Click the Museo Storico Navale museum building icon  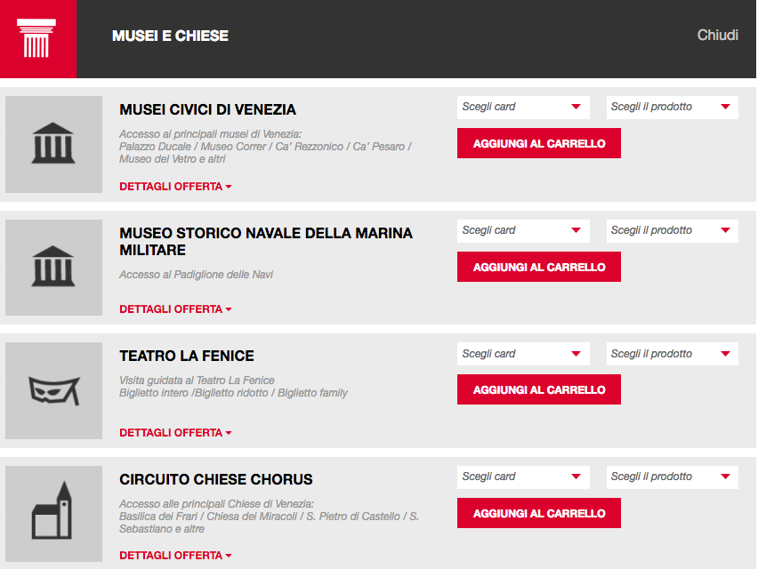53,267
